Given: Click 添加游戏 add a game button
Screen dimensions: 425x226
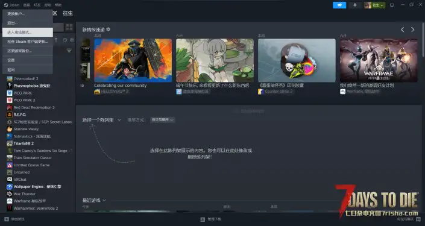Looking at the screenshot, I should [14, 219].
